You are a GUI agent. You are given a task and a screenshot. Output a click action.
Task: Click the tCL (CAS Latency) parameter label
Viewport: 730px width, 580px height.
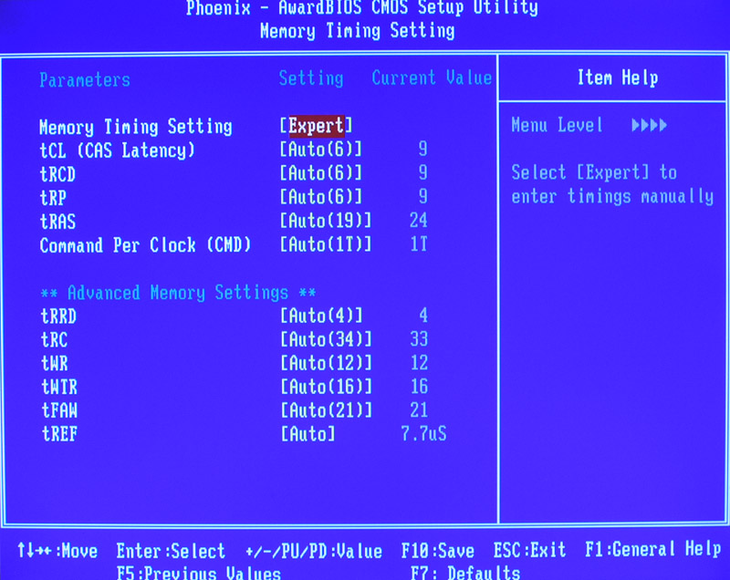point(117,150)
